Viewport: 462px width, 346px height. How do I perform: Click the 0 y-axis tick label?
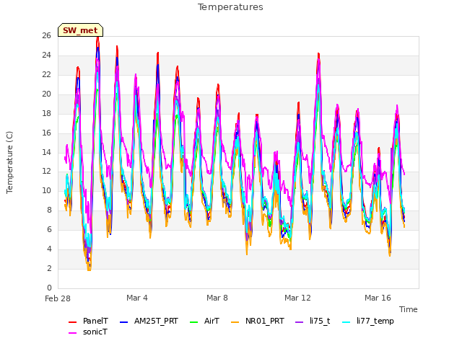(49, 288)
